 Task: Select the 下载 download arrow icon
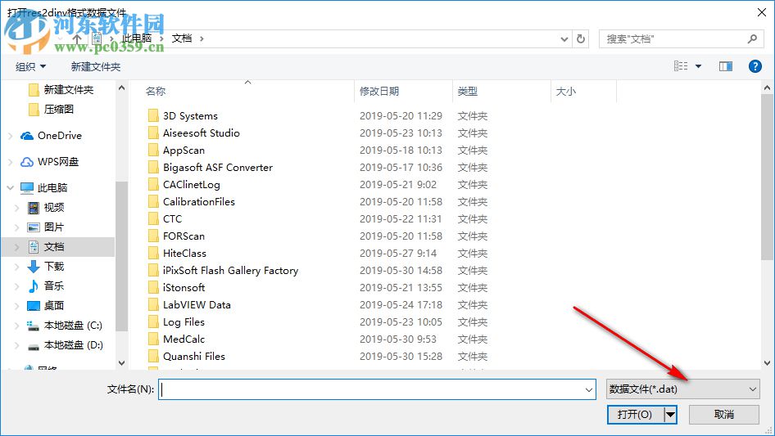click(x=33, y=267)
